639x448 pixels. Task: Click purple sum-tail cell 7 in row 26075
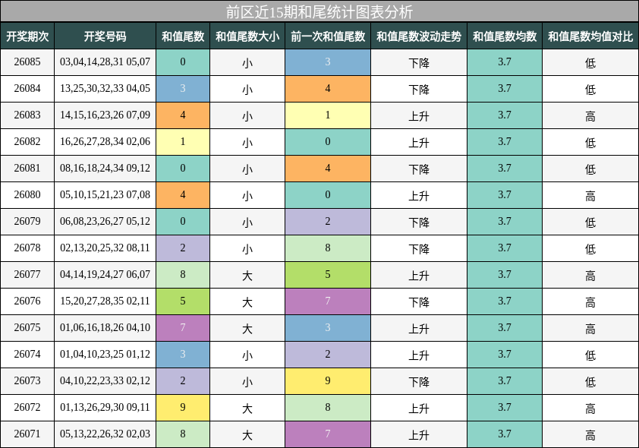[183, 328]
